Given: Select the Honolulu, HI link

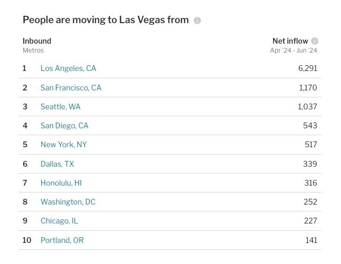Looking at the screenshot, I should point(61,182).
